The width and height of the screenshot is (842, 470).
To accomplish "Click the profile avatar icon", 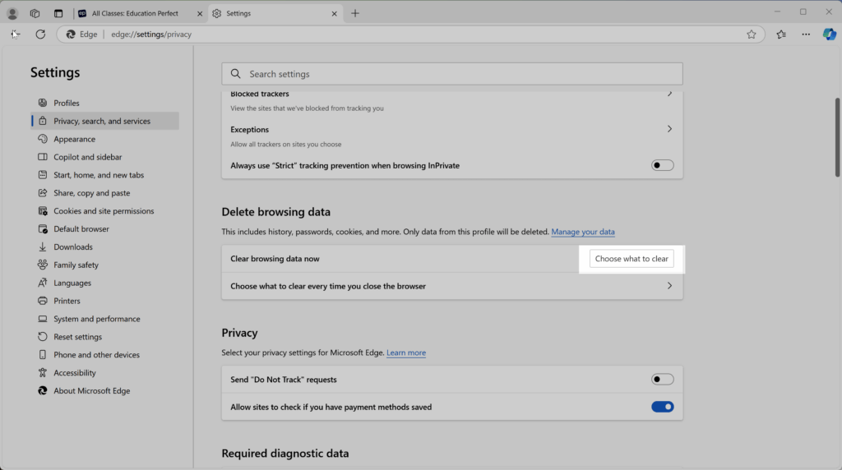I will pyautogui.click(x=12, y=13).
